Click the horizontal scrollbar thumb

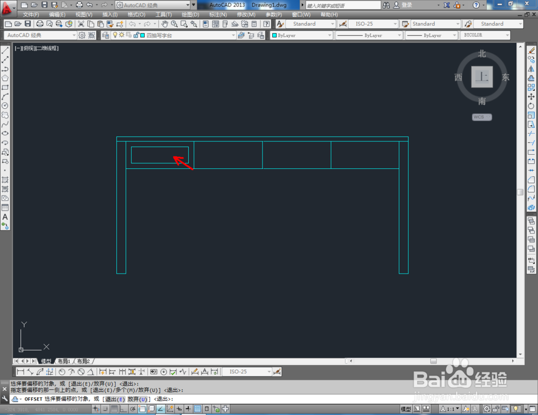pos(434,361)
